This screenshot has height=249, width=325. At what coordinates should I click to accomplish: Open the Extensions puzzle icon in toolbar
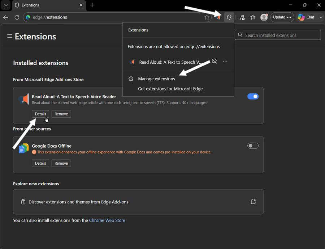pyautogui.click(x=229, y=17)
